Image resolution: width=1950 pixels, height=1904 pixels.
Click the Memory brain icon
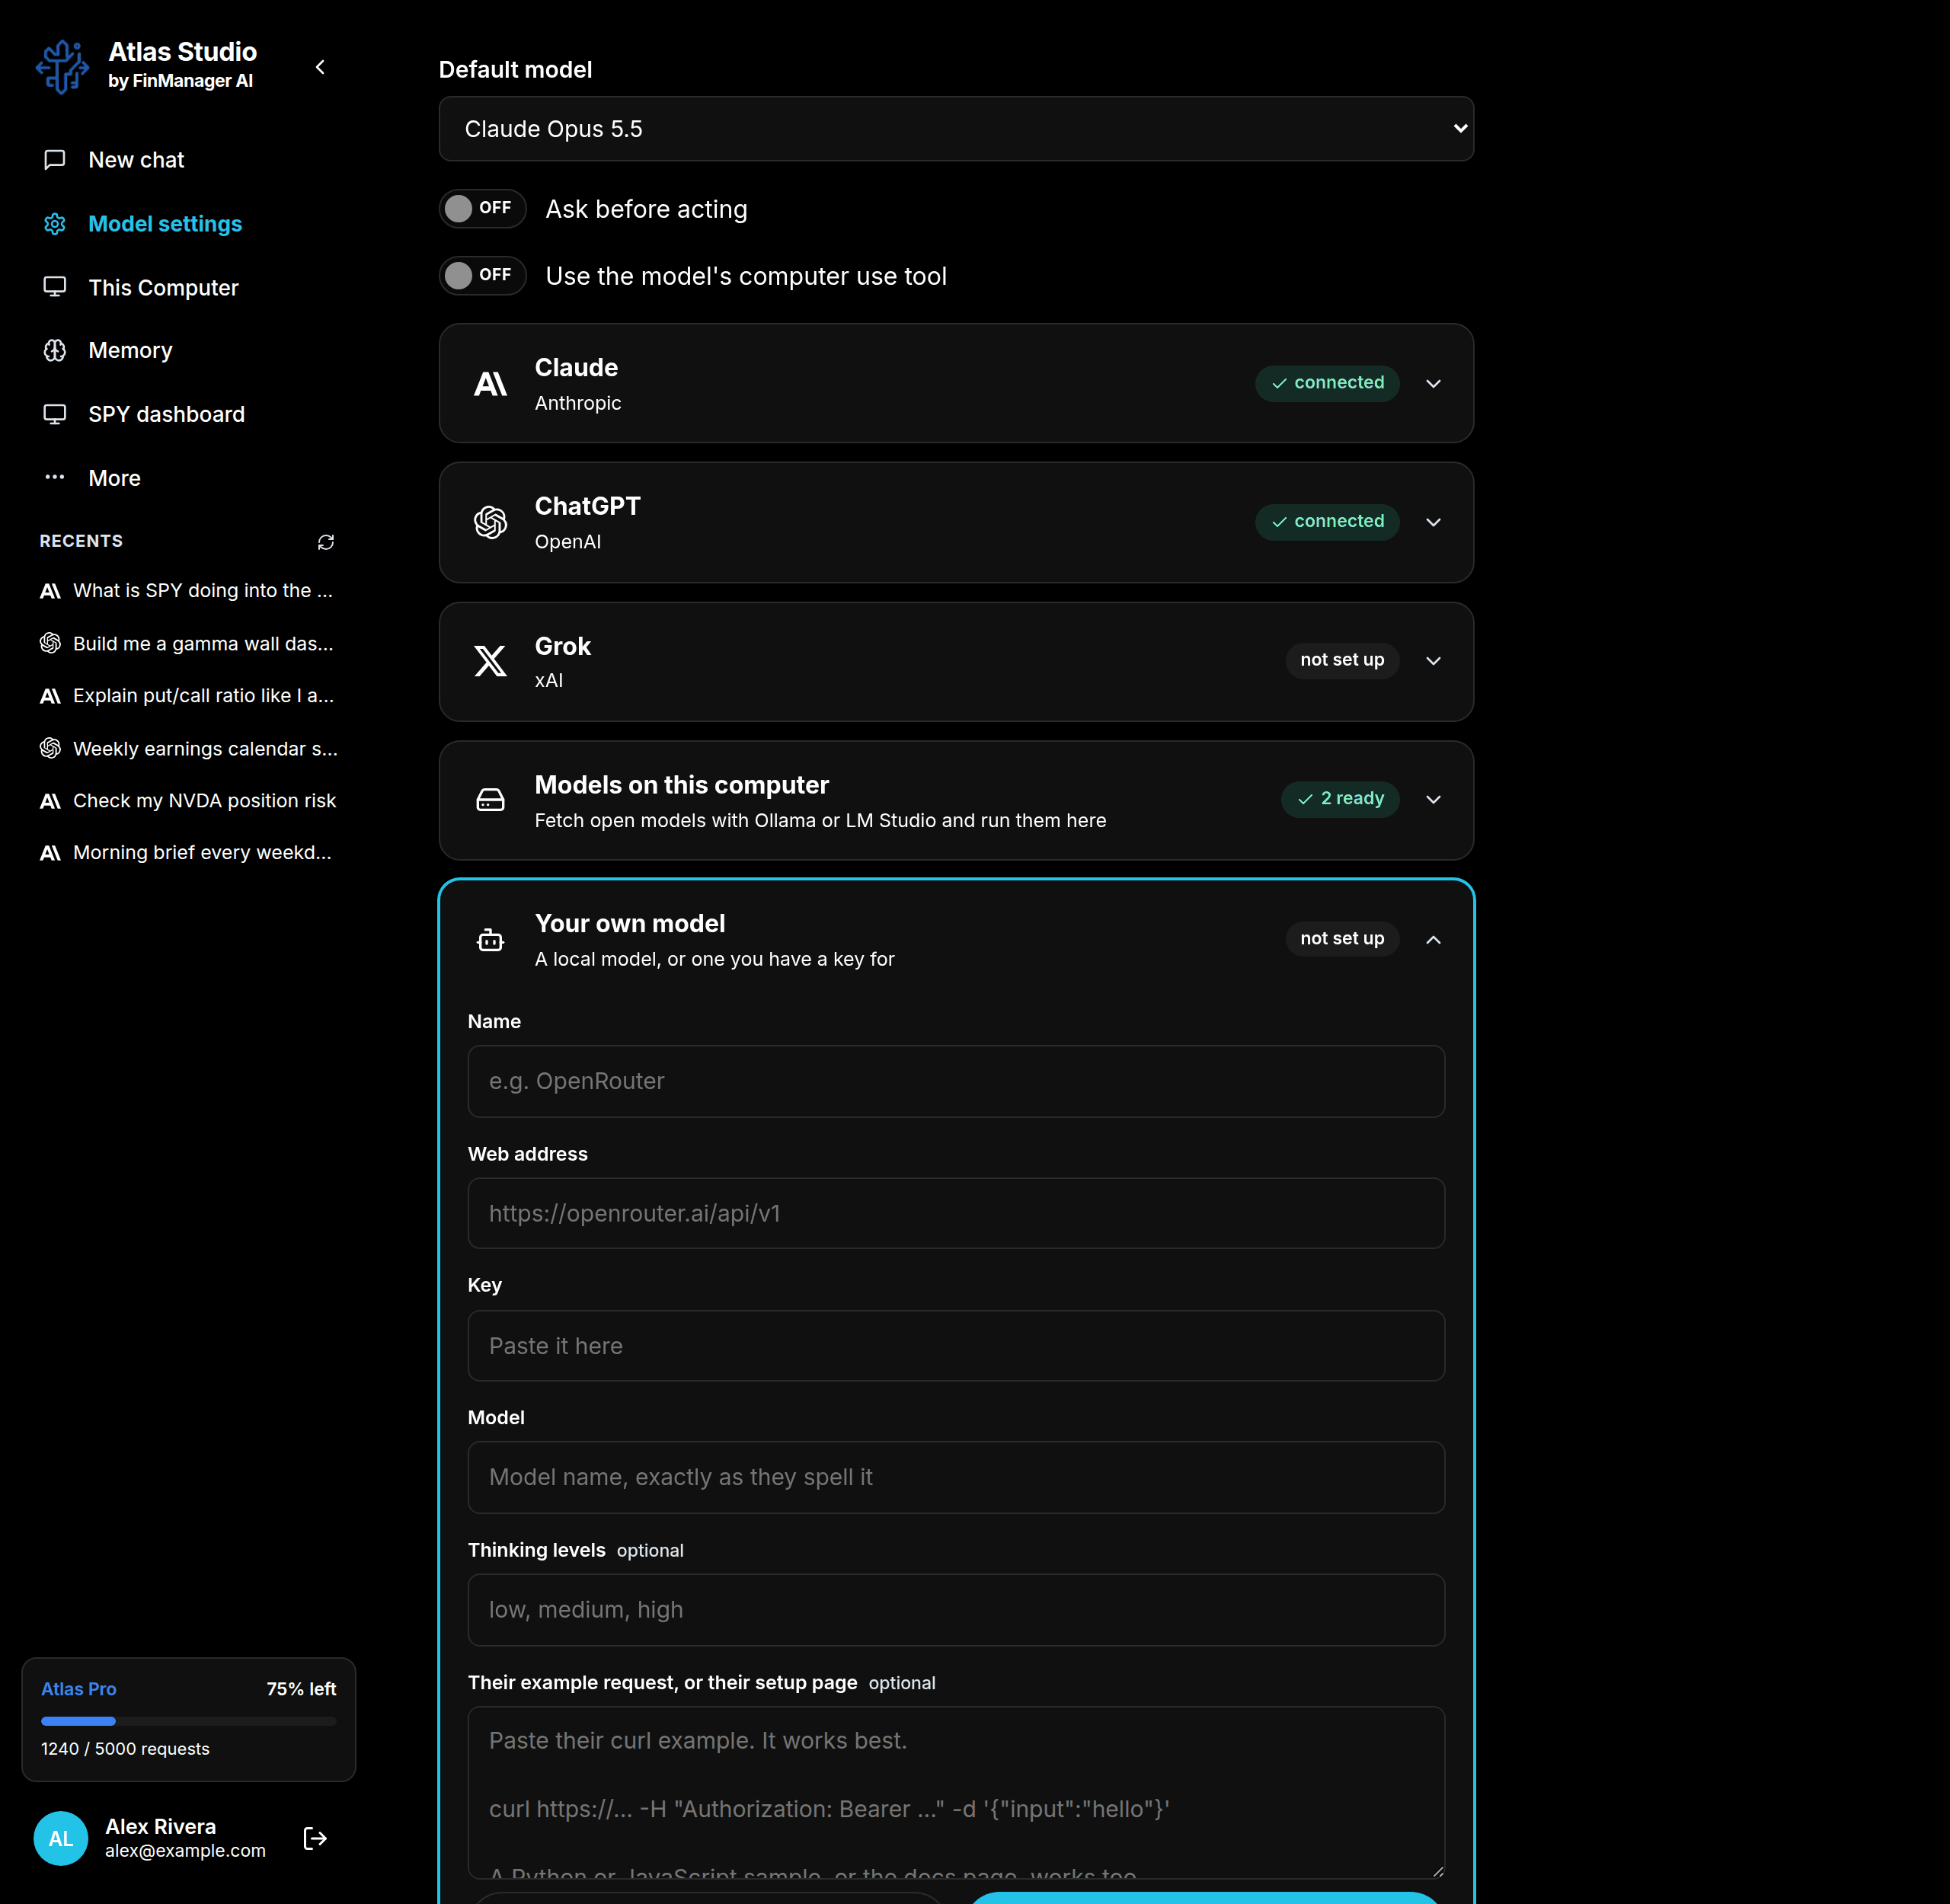[x=55, y=350]
